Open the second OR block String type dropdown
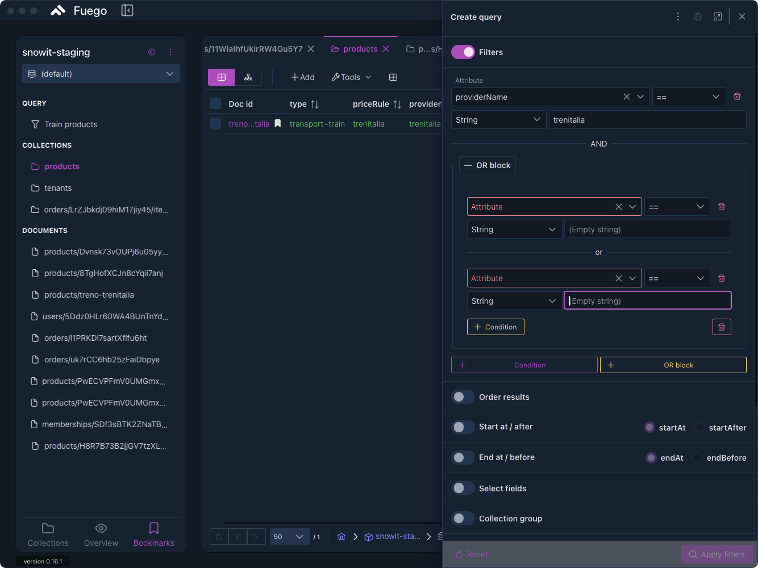The height and width of the screenshot is (568, 758). click(x=515, y=301)
